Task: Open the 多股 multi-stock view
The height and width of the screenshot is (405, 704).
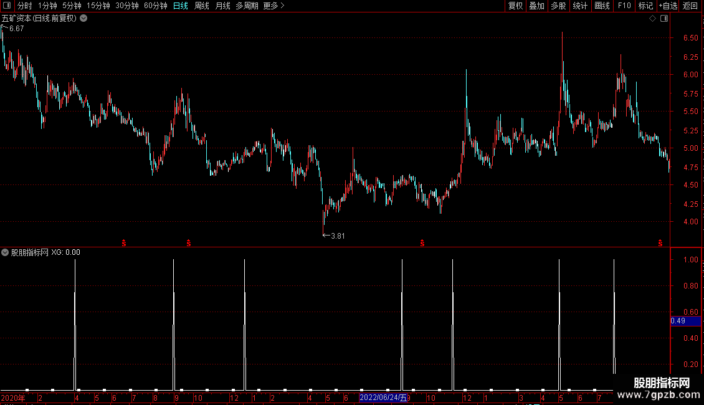Action: point(558,6)
